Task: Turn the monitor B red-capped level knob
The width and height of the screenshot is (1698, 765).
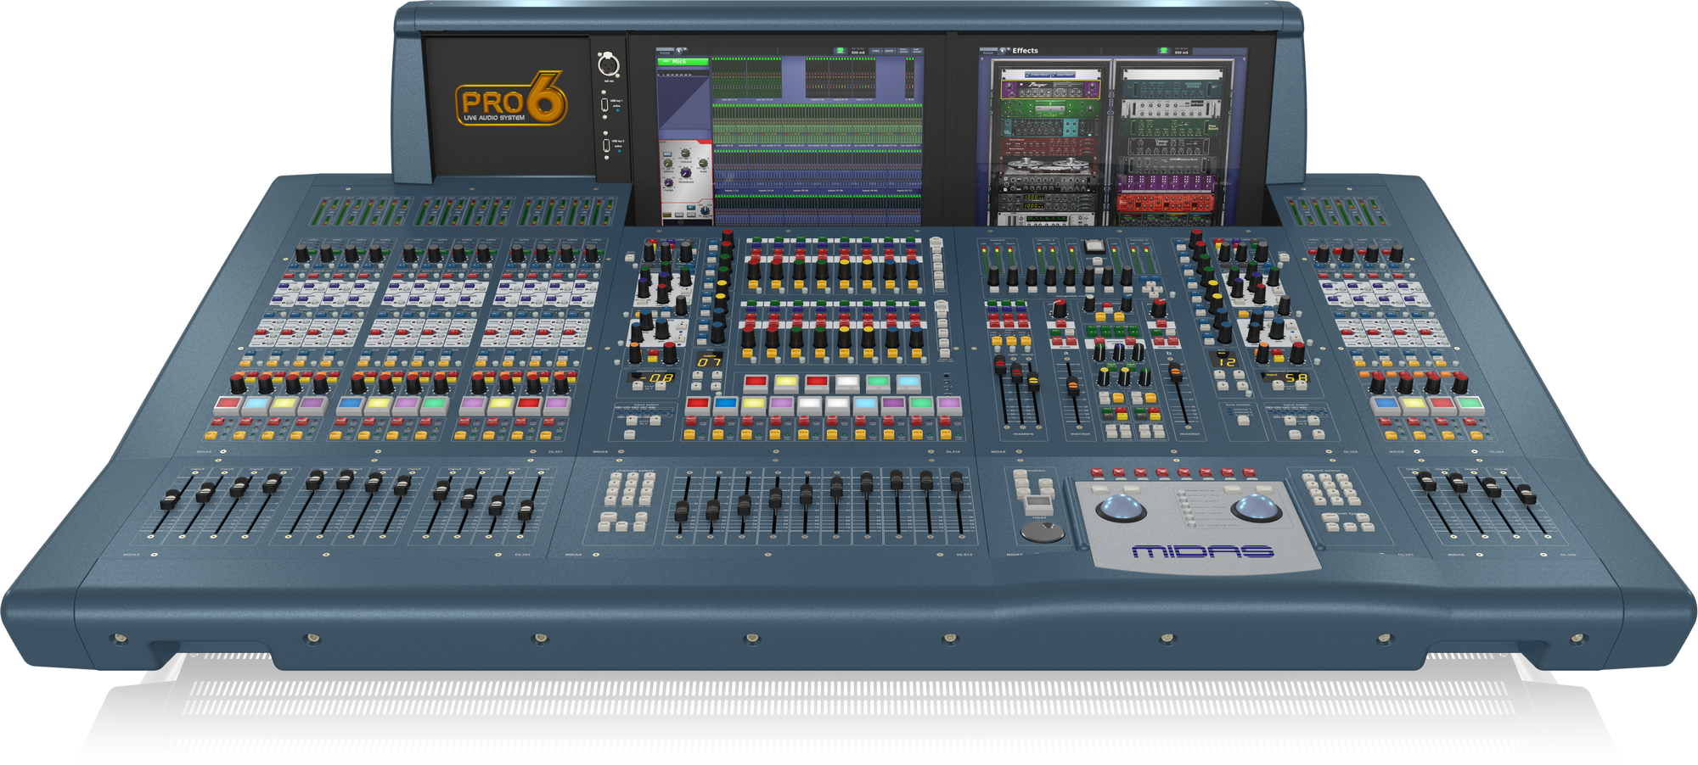Action: (1159, 308)
